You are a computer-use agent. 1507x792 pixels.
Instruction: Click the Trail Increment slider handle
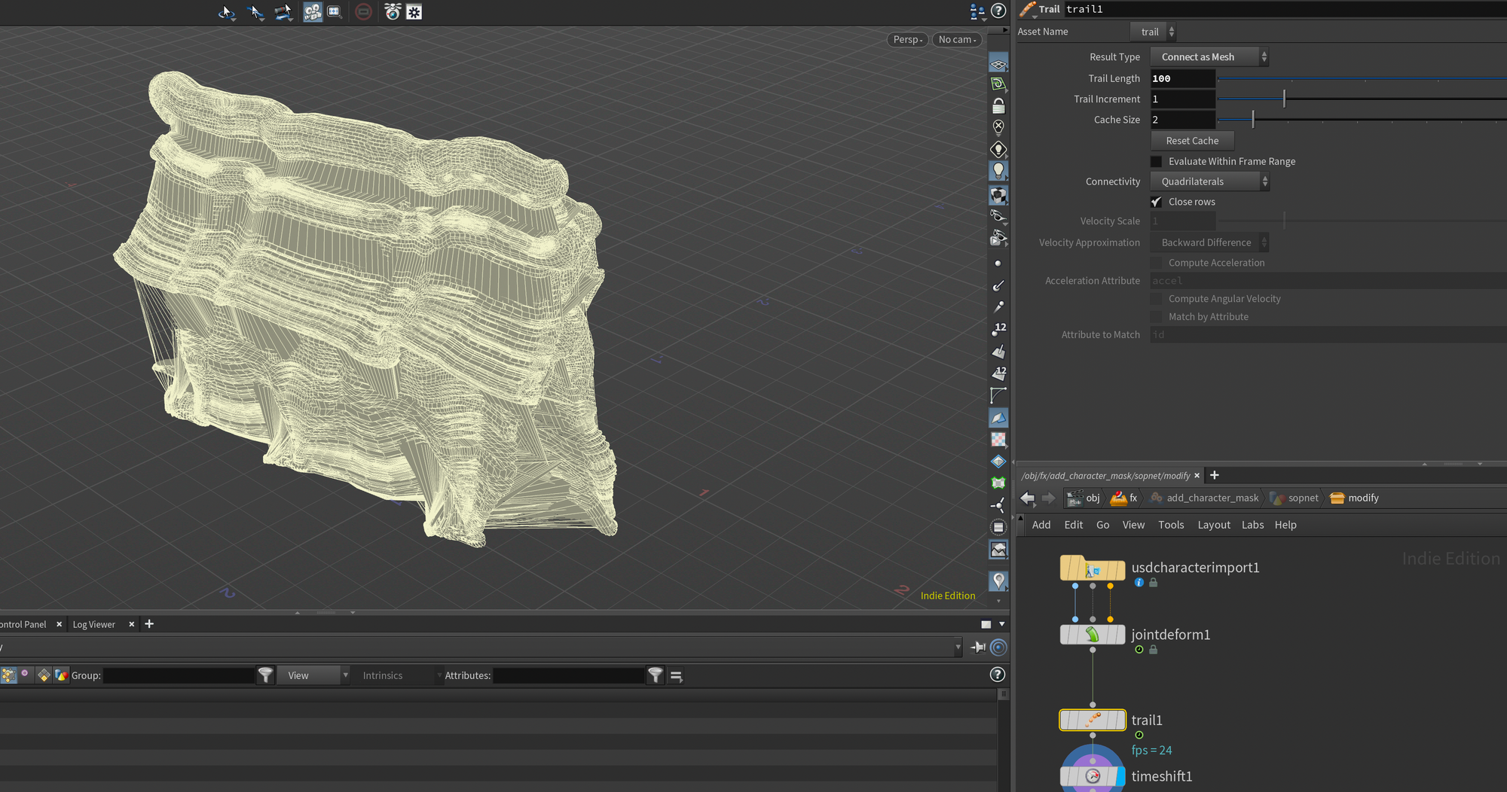(1284, 99)
